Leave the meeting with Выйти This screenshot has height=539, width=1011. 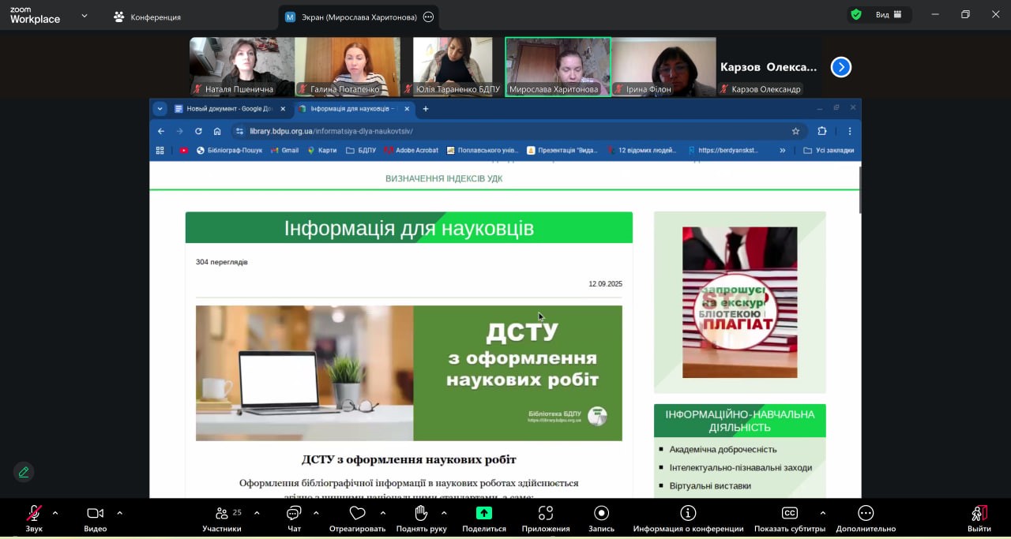(979, 517)
